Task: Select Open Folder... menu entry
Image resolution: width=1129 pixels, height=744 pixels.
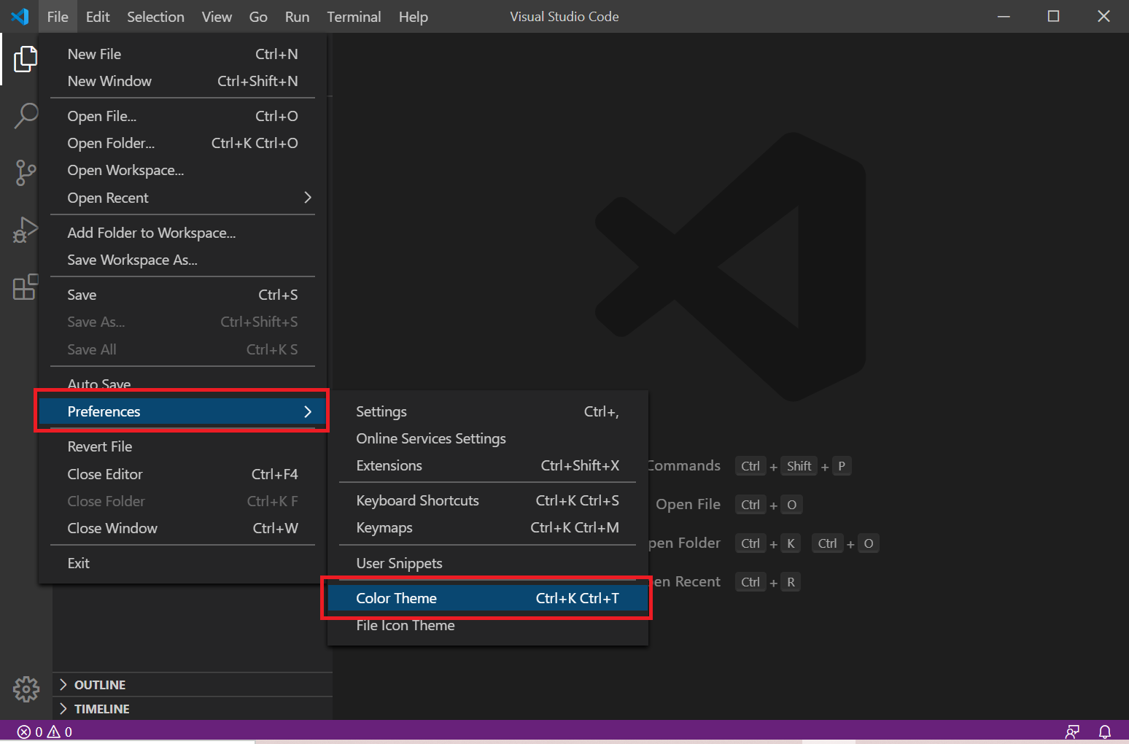Action: [x=182, y=143]
